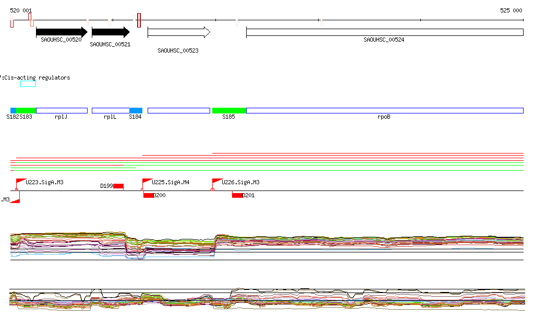Click the rpoB gene box
The width and height of the screenshot is (534, 318).
tap(384, 110)
